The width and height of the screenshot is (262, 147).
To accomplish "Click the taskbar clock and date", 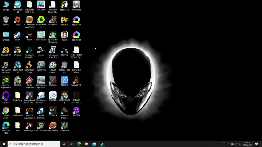I will pos(247,144).
